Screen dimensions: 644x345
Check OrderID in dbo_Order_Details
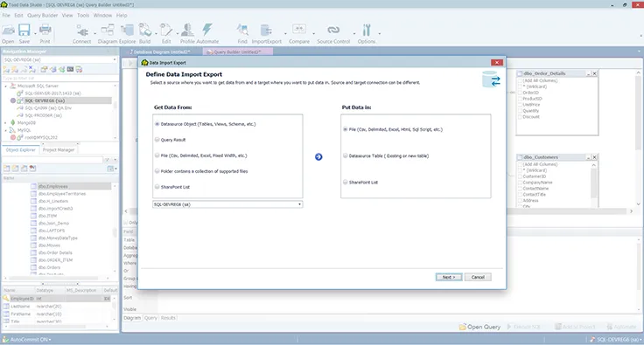(520, 93)
